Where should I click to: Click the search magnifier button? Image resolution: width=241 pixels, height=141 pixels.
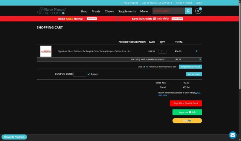pyautogui.click(x=188, y=11)
